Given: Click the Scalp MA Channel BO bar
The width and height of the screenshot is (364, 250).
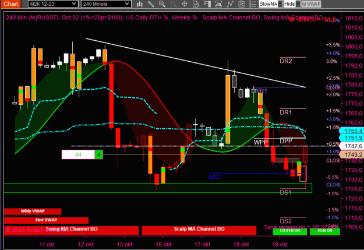Looking at the screenshot, I should tap(199, 230).
